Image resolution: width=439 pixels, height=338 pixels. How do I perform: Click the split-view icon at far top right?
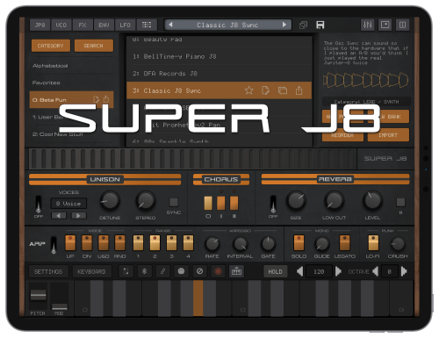tap(402, 25)
